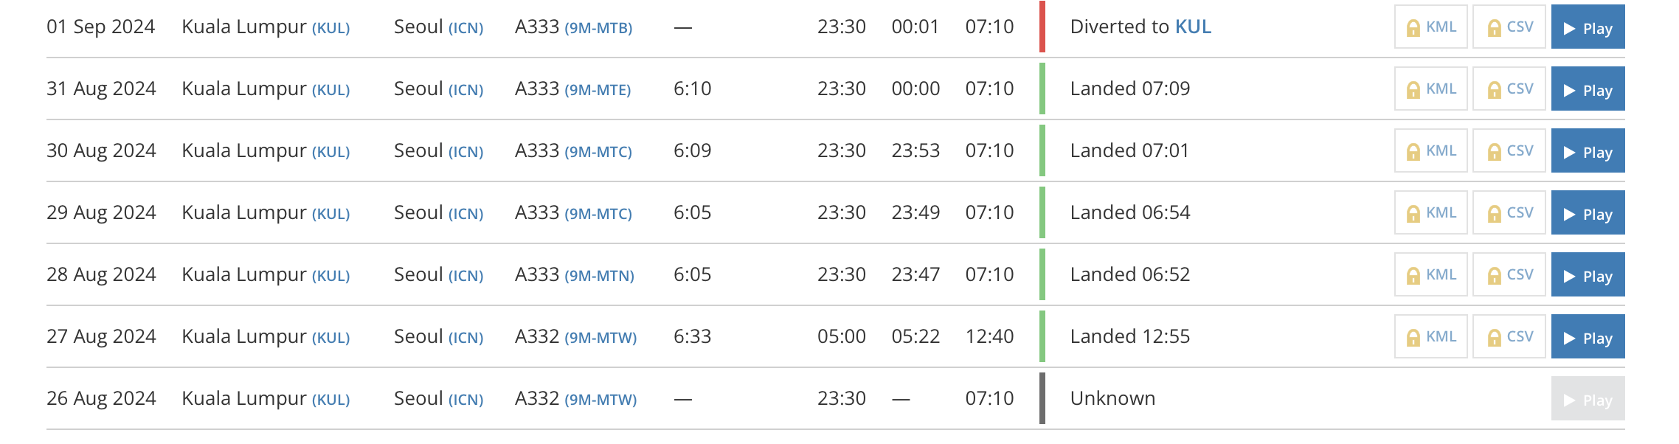This screenshot has height=444, width=1679.
Task: Open the KUL link in Diverted status
Action: (1193, 27)
